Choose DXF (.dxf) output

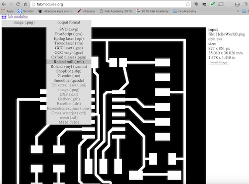[x=69, y=94]
